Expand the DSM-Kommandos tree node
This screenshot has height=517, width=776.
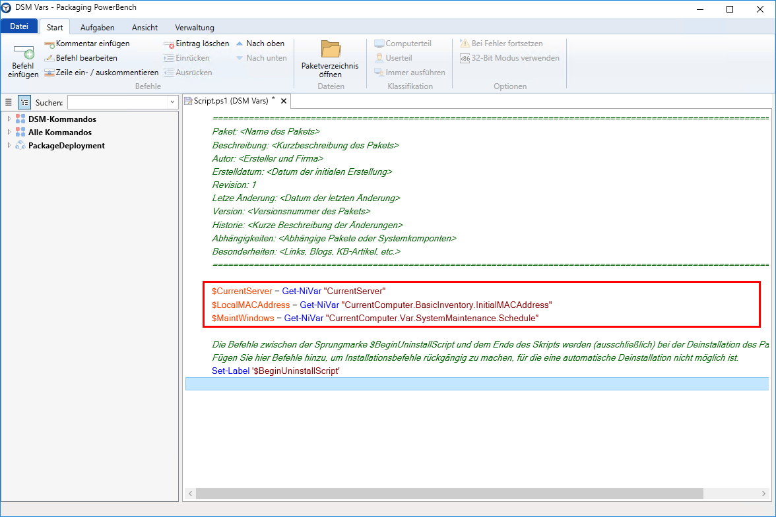(9, 119)
